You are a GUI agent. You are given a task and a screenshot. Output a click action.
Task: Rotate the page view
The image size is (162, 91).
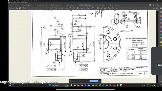pyautogui.click(x=116, y=8)
